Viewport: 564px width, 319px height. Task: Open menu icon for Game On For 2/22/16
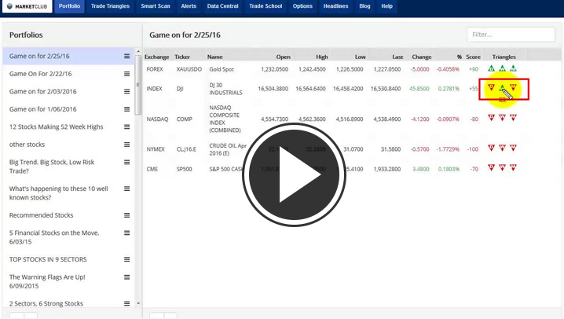coord(126,74)
